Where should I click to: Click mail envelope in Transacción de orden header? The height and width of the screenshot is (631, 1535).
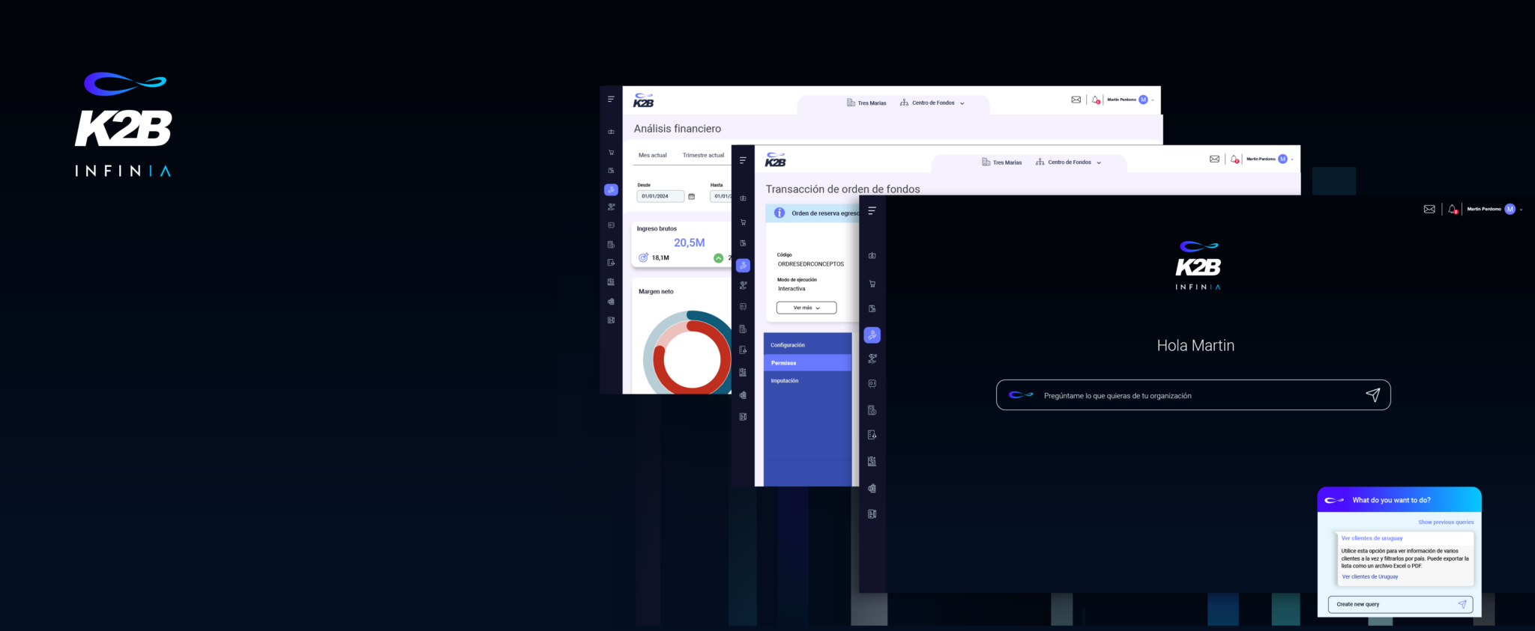click(1214, 159)
